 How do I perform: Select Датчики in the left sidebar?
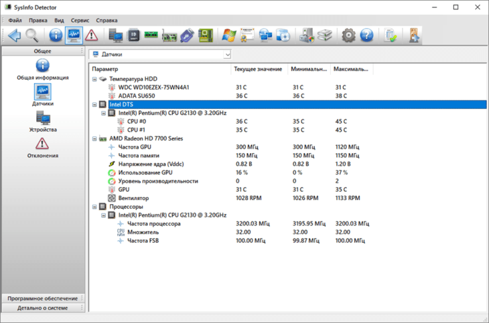click(x=43, y=95)
